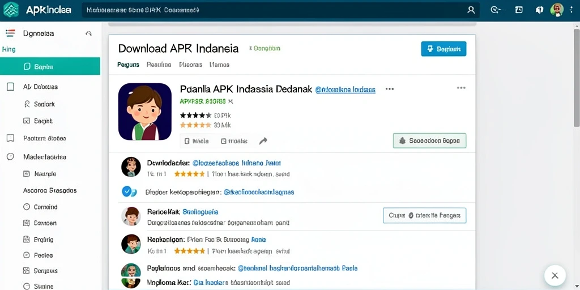Click the square calendar icon in top bar
Screen dimensions: 580x290
pos(519,10)
